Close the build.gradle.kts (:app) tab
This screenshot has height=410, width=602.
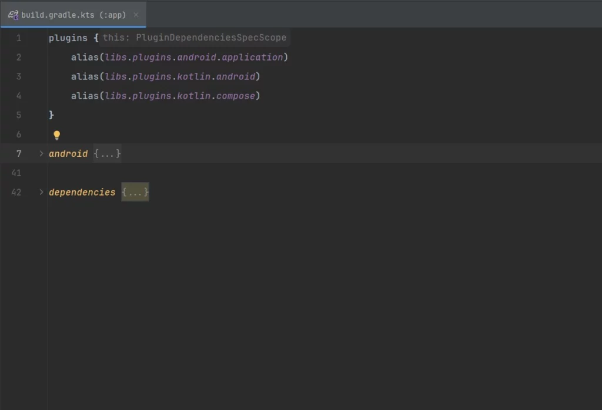136,15
